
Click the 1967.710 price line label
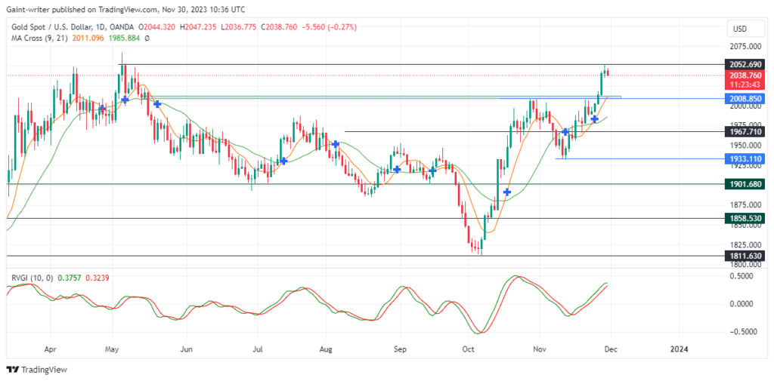745,131
